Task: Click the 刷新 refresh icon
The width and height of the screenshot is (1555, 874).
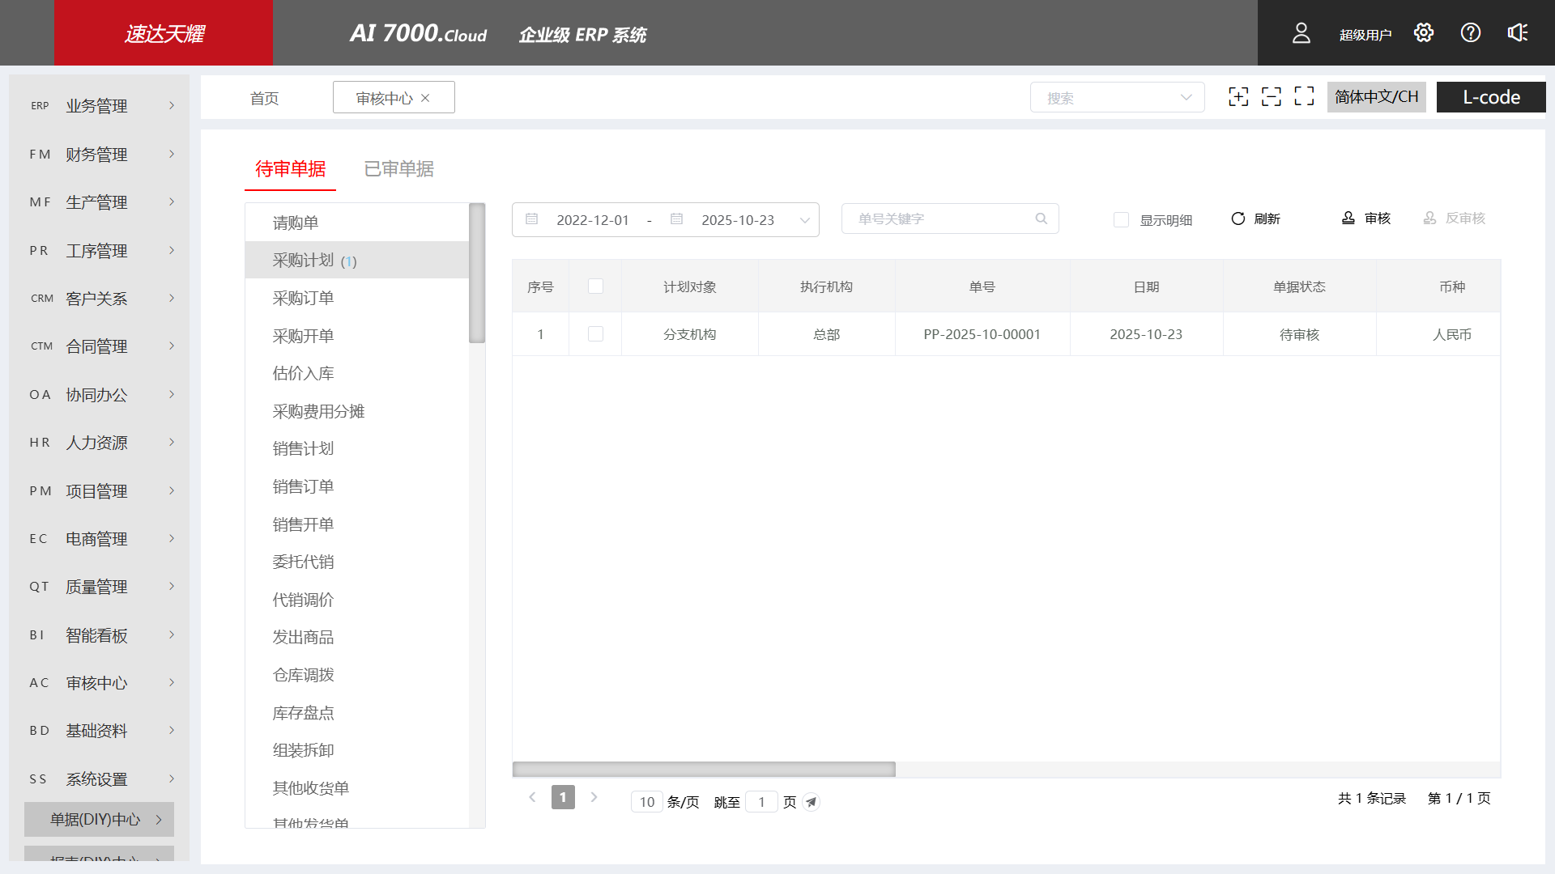Action: (x=1238, y=218)
